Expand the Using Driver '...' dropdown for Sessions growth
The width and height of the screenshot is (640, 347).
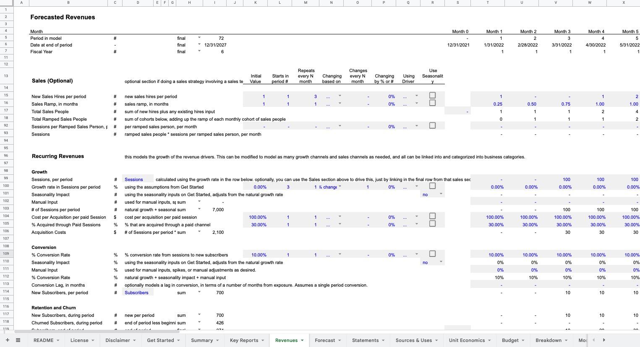coord(416,186)
